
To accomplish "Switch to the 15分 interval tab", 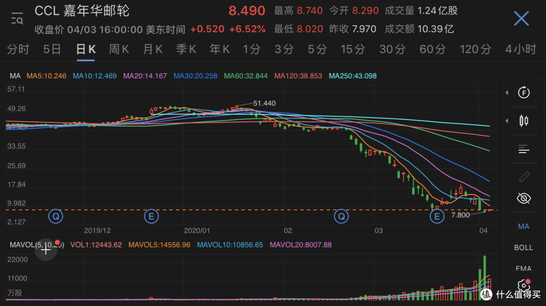I will click(x=353, y=49).
